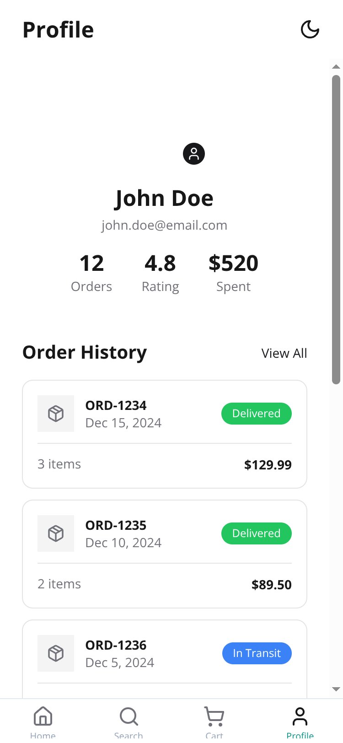Open order ORD-1234 details
343x743 pixels.
(165, 434)
